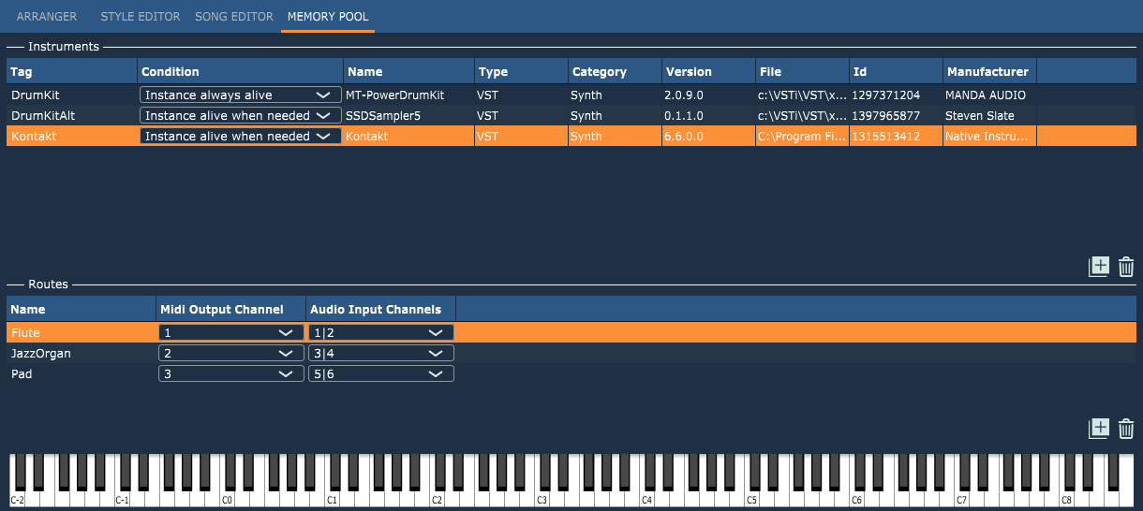Open Midi Output Channel dropdown for Pad
This screenshot has width=1143, height=511.
point(231,373)
